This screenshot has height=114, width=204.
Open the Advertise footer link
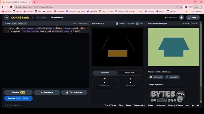point(161,105)
